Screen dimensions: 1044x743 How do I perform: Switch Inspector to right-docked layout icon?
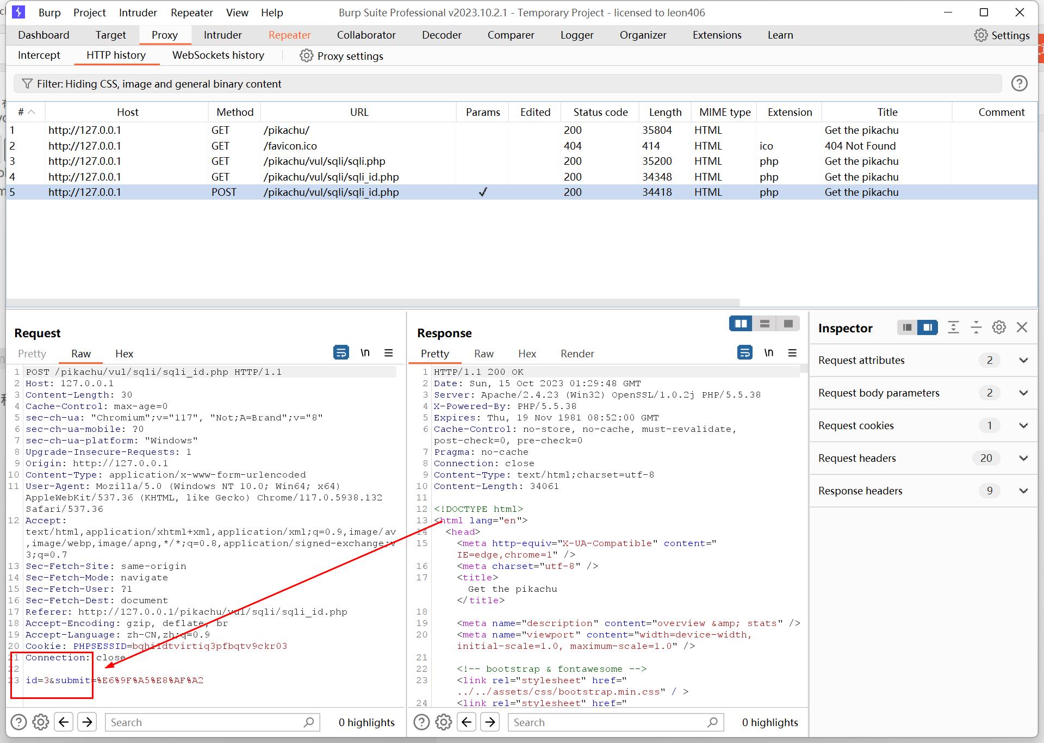[x=928, y=327]
